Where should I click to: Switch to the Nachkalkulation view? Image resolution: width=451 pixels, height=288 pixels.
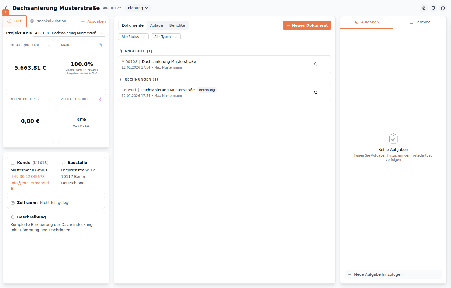coord(51,21)
